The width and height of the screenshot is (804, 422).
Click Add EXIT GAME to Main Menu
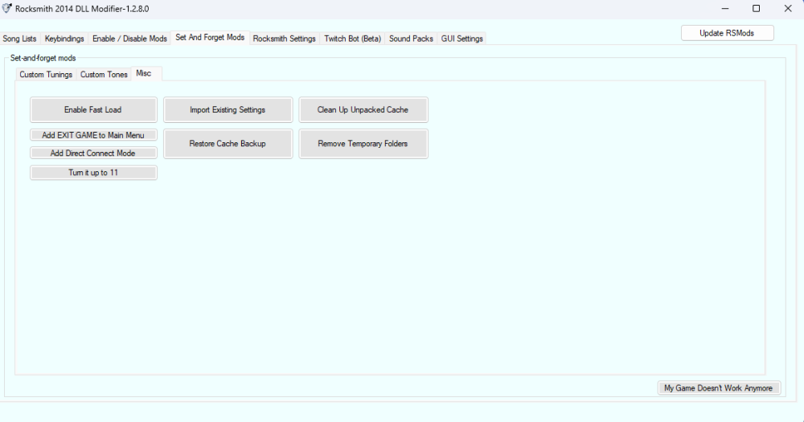(x=93, y=135)
